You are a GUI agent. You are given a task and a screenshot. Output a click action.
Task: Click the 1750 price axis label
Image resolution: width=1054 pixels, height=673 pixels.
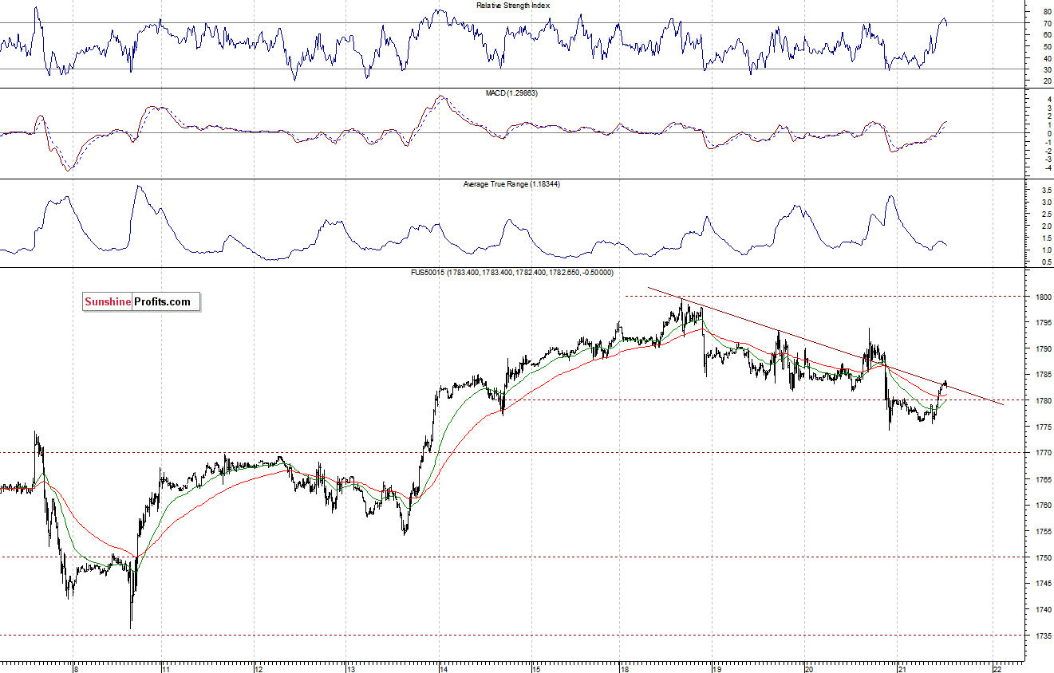click(x=1043, y=557)
